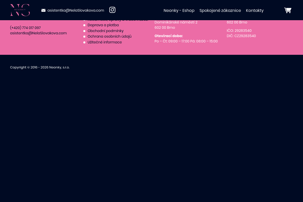
Task: Open Obchodní podmínky page
Action: (106, 31)
